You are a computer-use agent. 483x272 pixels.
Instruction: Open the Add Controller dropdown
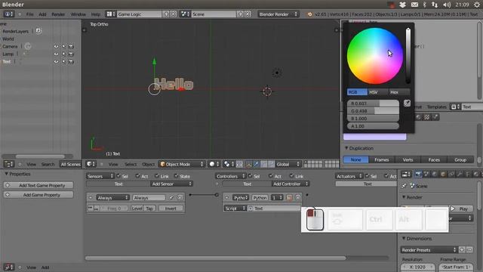291,184
